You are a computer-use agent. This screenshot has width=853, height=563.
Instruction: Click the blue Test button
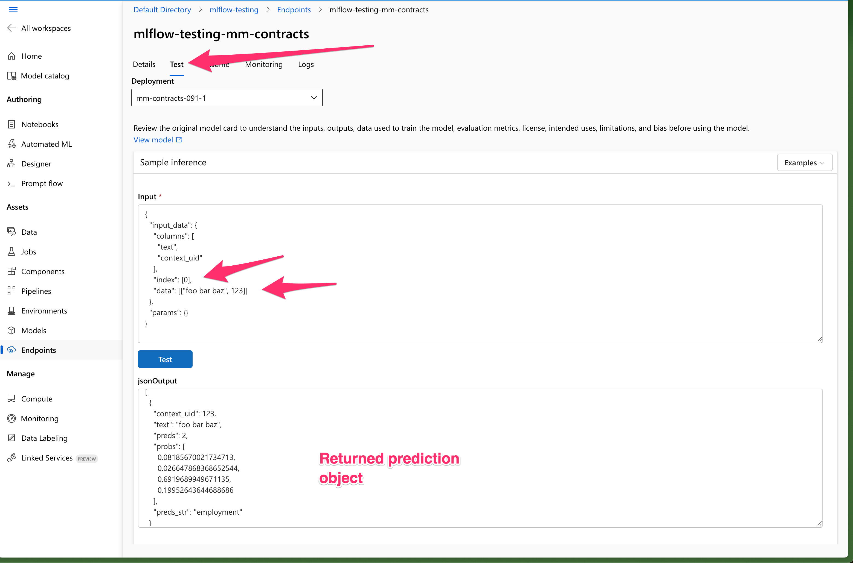point(165,359)
